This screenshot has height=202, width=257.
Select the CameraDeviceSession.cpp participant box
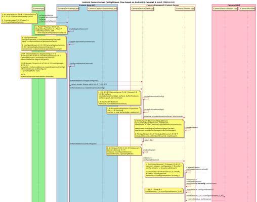point(225,9)
